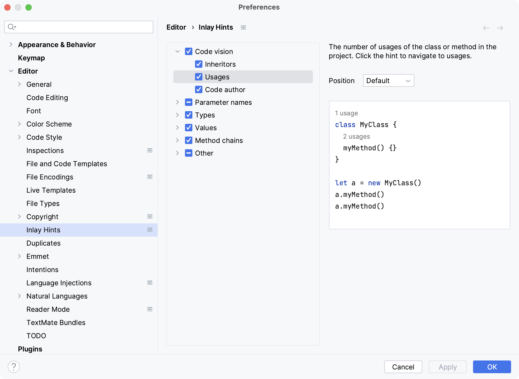Viewport: 519px width, 379px height.
Task: Expand the Parameter names section
Action: (x=178, y=102)
